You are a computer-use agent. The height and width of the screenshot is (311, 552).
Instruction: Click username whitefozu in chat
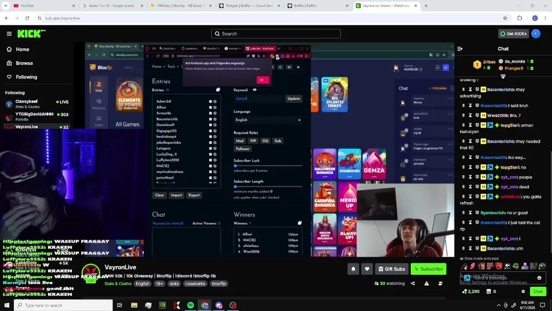511,197
